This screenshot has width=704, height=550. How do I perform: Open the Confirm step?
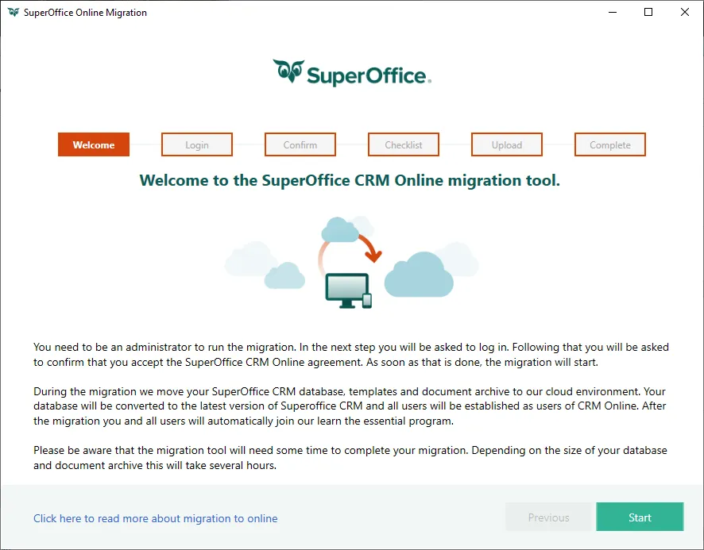(300, 145)
